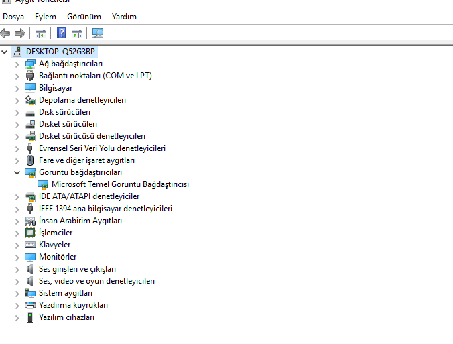Click the Disket sürücüleri floppy icon
The image size is (453, 344).
pyautogui.click(x=30, y=124)
